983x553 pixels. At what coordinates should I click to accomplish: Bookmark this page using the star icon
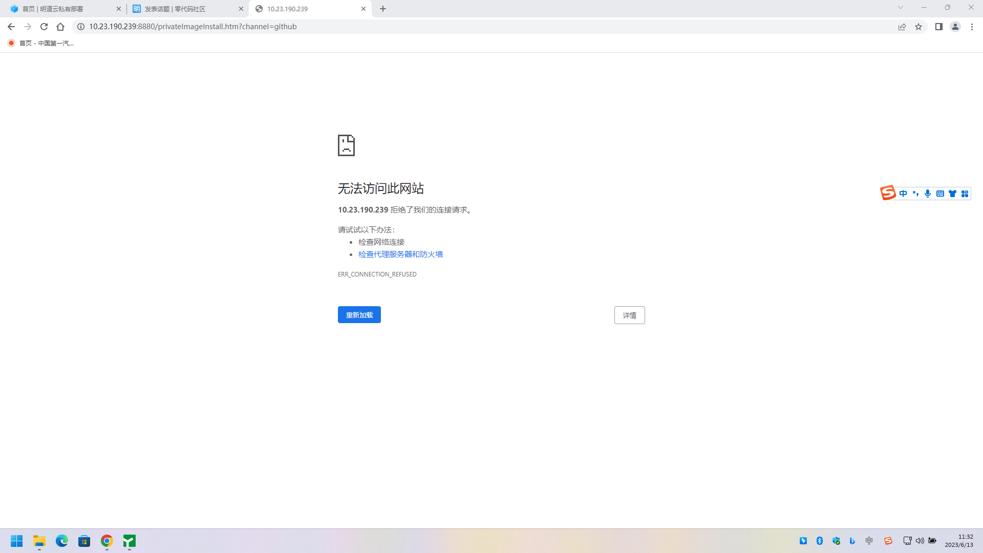pyautogui.click(x=918, y=27)
